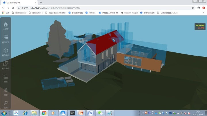207x116 pixels.
Task: Open the 浦东院demo bookmark
Action: pyautogui.click(x=36, y=13)
